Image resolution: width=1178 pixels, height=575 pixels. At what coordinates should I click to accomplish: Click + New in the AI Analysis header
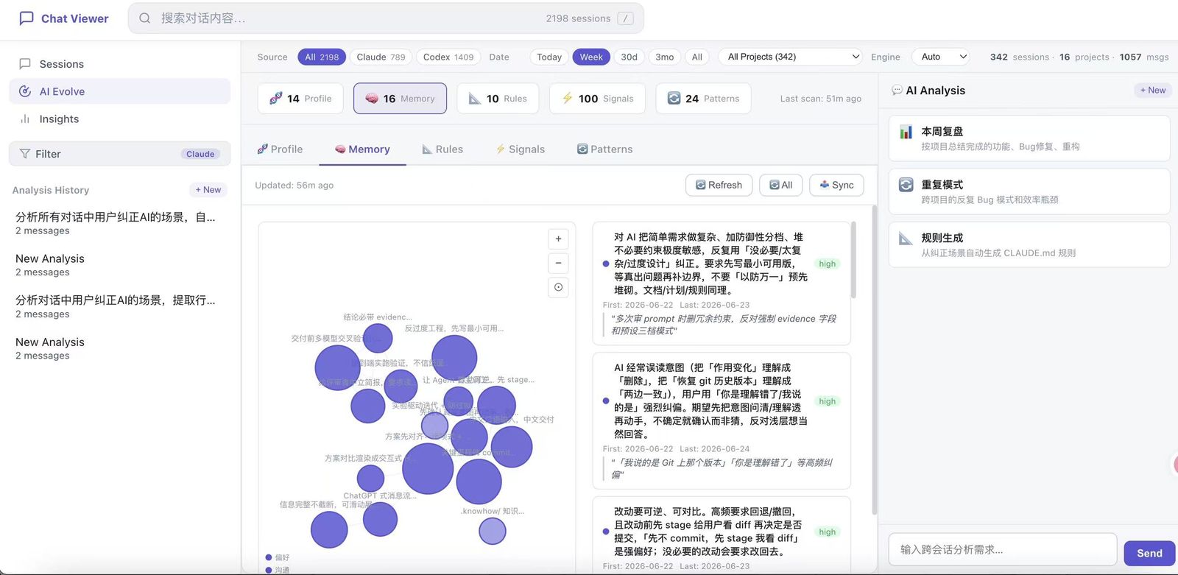(1152, 91)
